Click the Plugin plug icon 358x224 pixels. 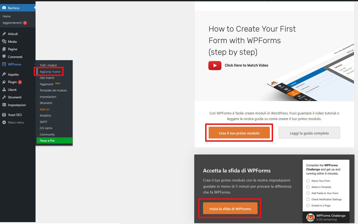coord(4,82)
